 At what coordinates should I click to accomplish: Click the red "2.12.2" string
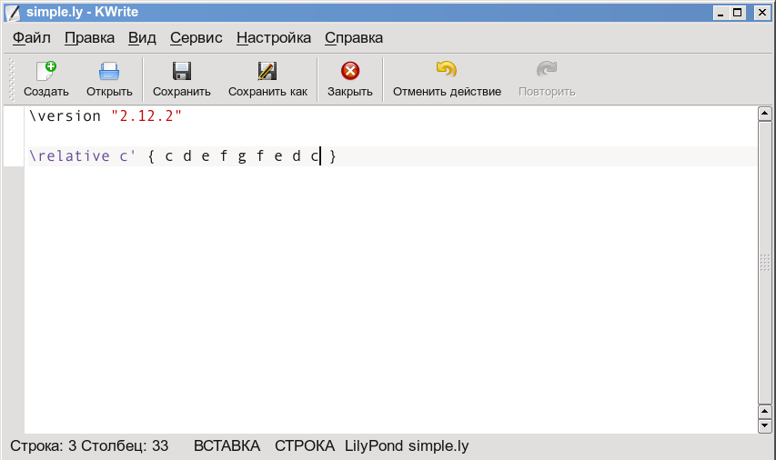pyautogui.click(x=146, y=115)
